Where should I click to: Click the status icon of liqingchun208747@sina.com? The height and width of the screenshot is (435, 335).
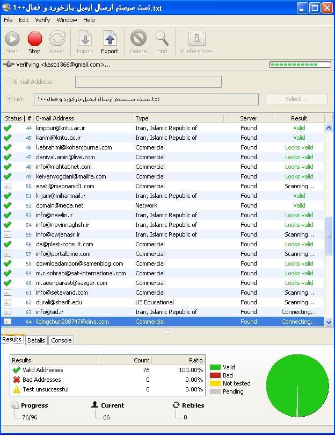pyautogui.click(x=8, y=322)
